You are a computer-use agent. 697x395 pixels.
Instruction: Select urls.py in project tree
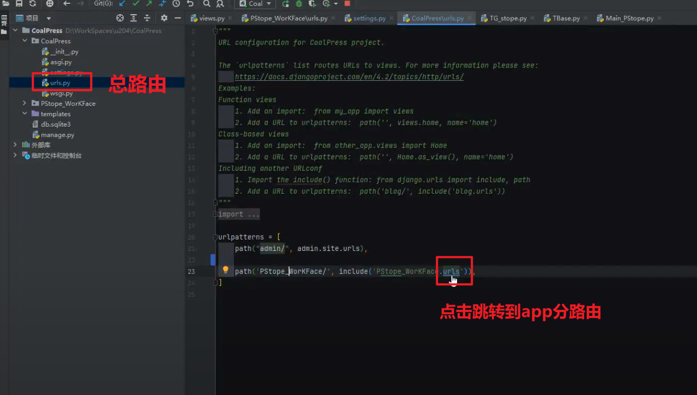pyautogui.click(x=56, y=82)
